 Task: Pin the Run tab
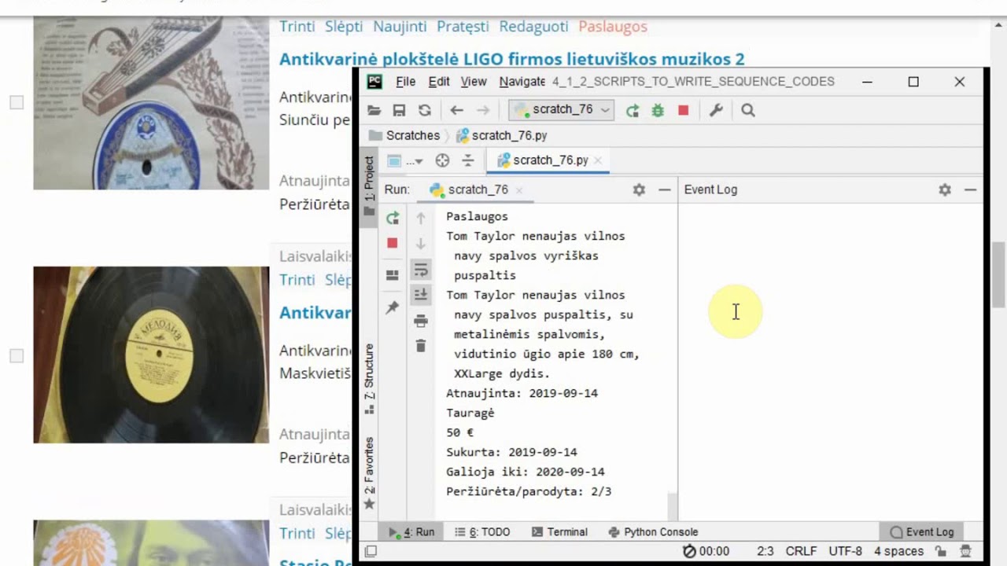point(393,307)
